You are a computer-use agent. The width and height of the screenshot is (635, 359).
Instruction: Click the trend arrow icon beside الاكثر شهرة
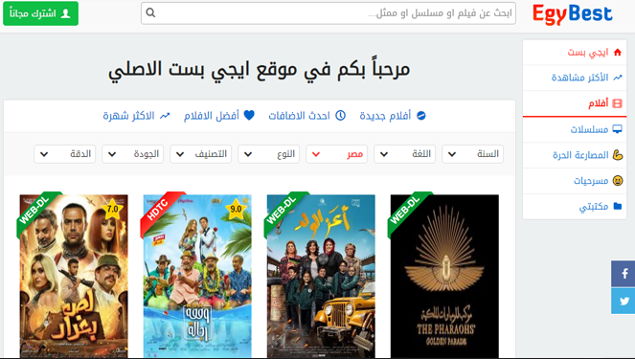(x=165, y=116)
